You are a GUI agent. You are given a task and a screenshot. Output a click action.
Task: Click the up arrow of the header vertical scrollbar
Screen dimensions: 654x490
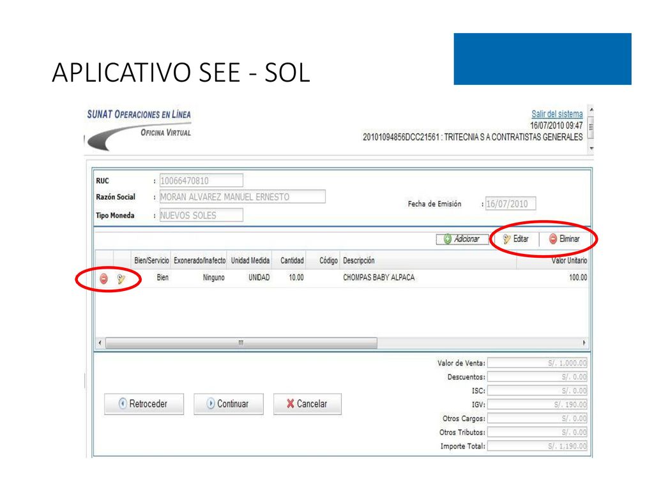(591, 110)
